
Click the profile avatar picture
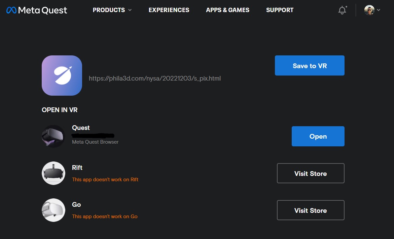369,10
